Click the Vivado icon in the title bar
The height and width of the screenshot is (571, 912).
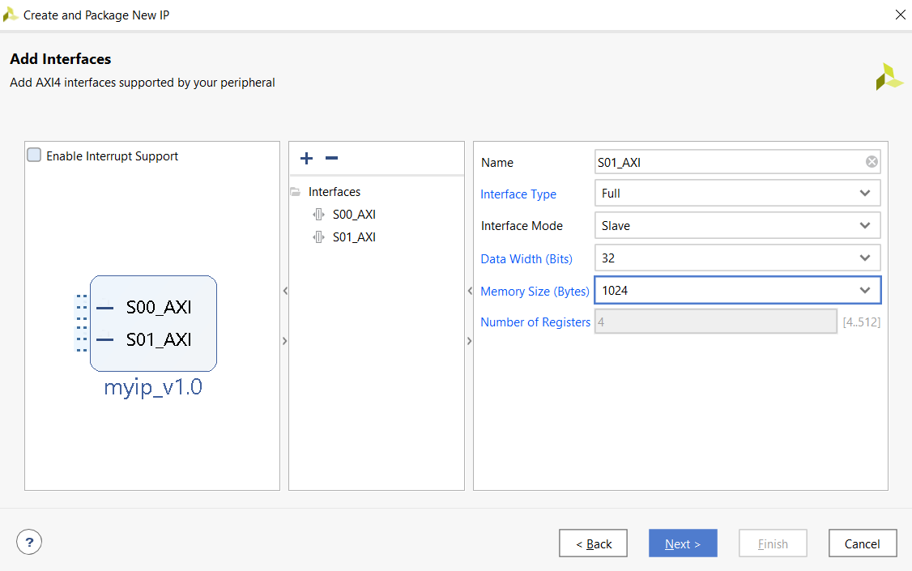tap(11, 14)
